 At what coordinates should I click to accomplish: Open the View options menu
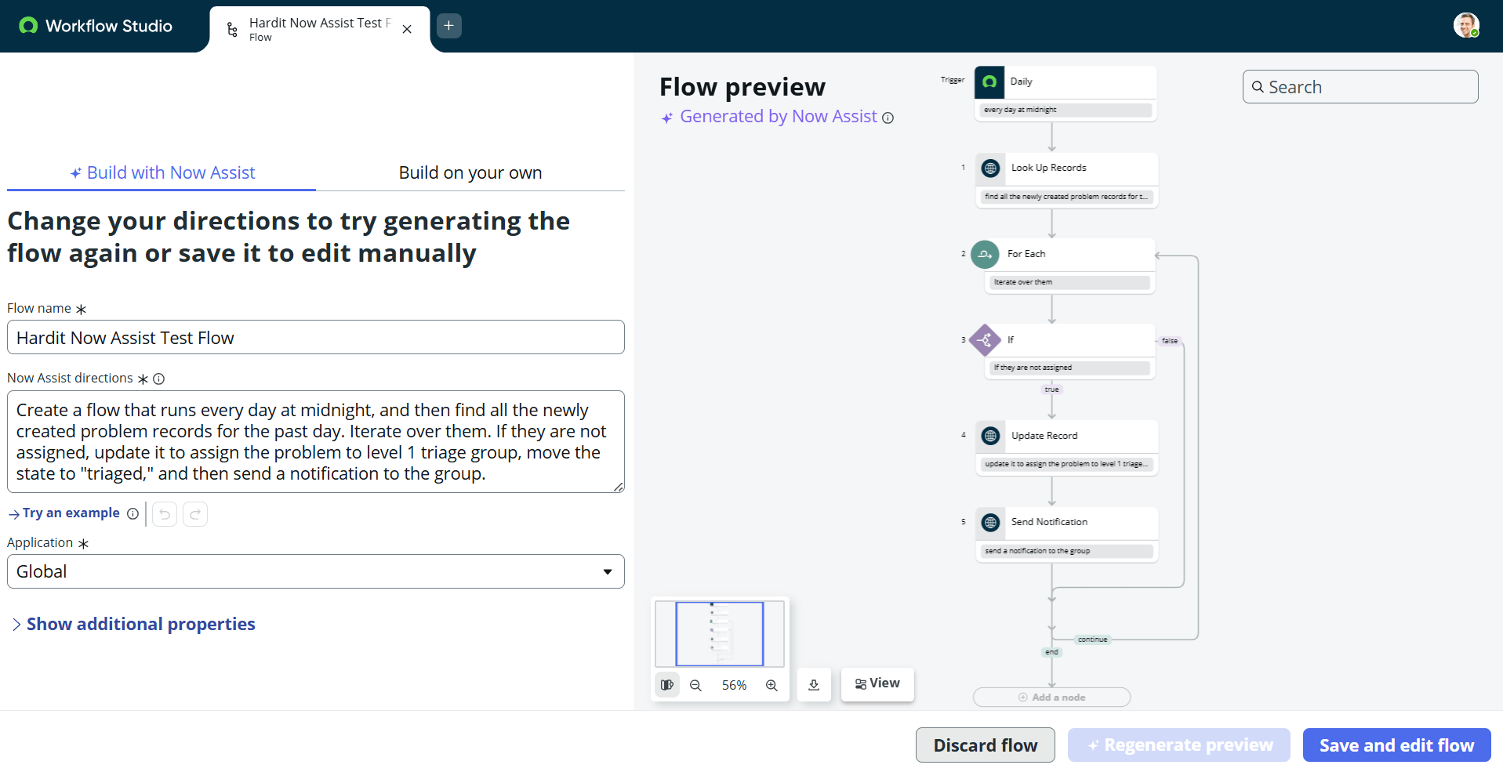[877, 683]
